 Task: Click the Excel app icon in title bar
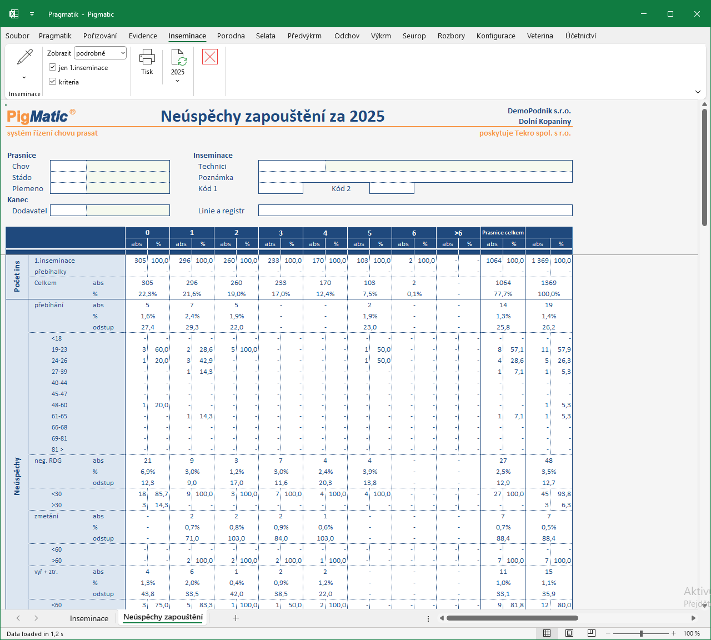[x=14, y=14]
